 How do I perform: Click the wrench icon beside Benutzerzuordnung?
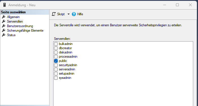click(4, 26)
